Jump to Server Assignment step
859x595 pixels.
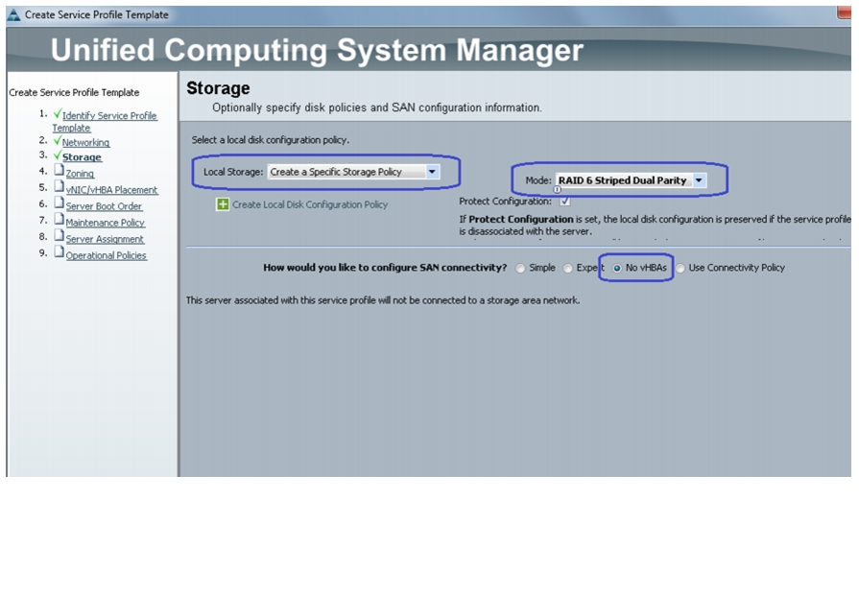(x=105, y=239)
